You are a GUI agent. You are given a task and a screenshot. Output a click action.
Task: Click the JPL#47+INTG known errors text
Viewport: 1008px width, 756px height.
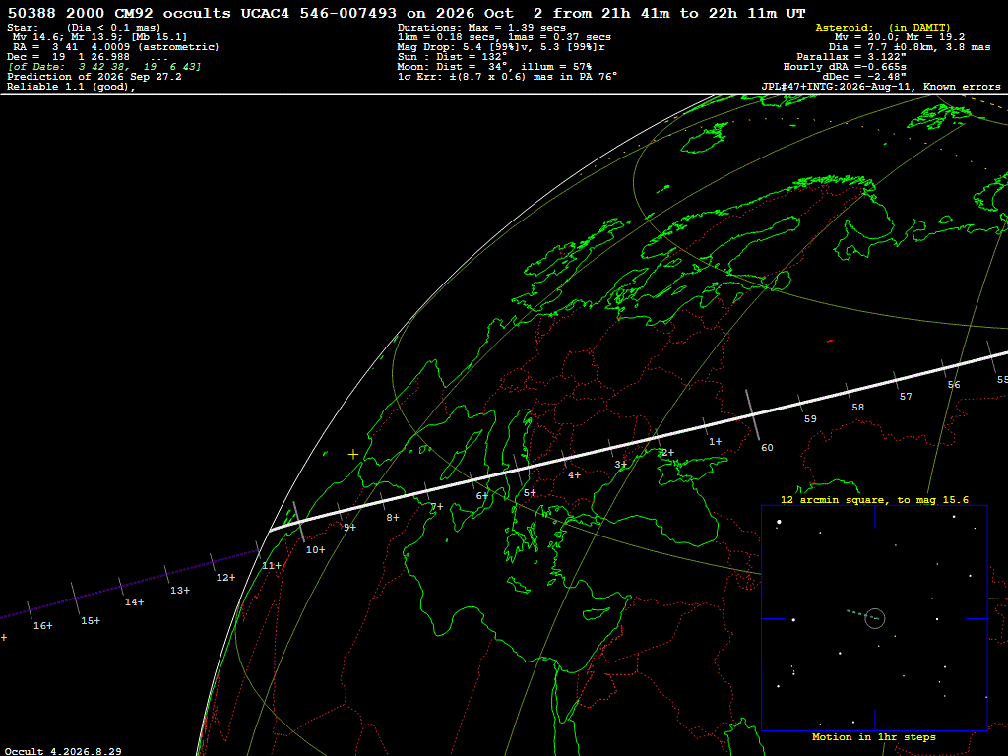(881, 87)
